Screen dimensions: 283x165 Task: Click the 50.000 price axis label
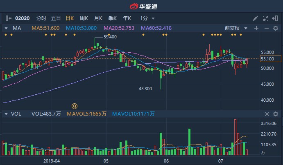pyautogui.click(x=267, y=68)
